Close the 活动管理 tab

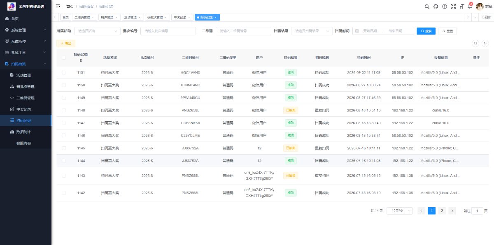[x=139, y=17]
